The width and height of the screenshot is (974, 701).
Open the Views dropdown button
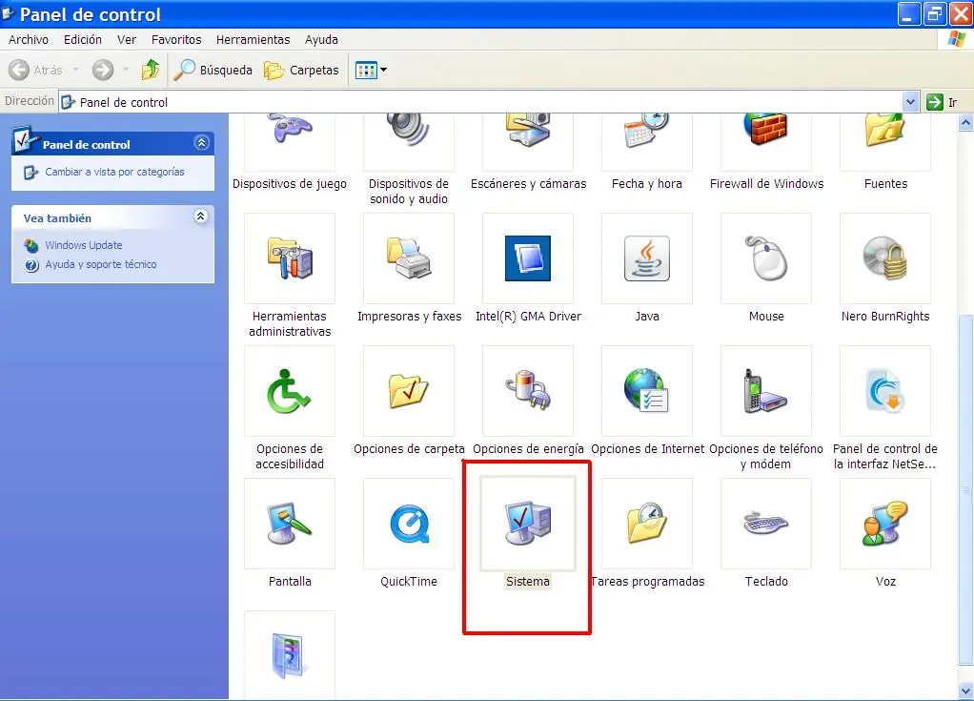tap(371, 70)
